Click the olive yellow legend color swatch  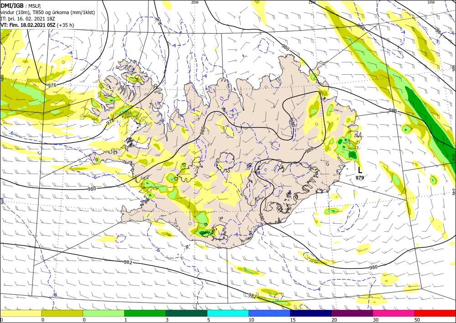pos(62,313)
